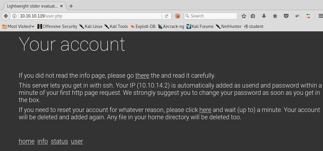
Task: Open the status link in page footer
Action: pyautogui.click(x=59, y=141)
